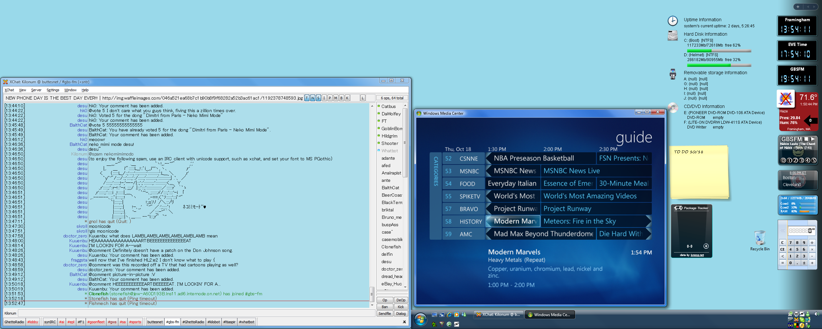Activate the XChat taskbar button
This screenshot has width=822, height=329.
(x=498, y=315)
